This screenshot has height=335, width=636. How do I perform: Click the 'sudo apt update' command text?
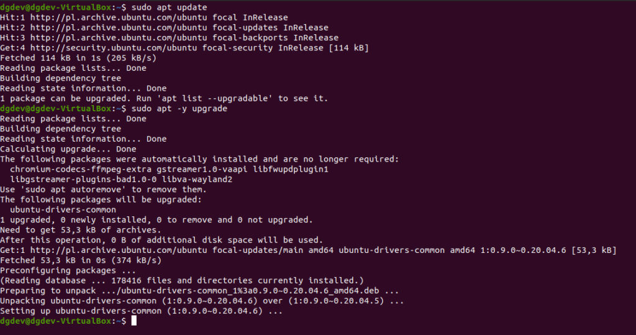[169, 7]
